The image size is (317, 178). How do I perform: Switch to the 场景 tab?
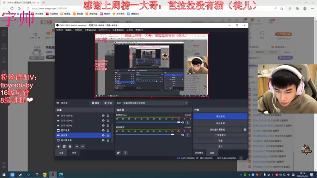coord(74,153)
